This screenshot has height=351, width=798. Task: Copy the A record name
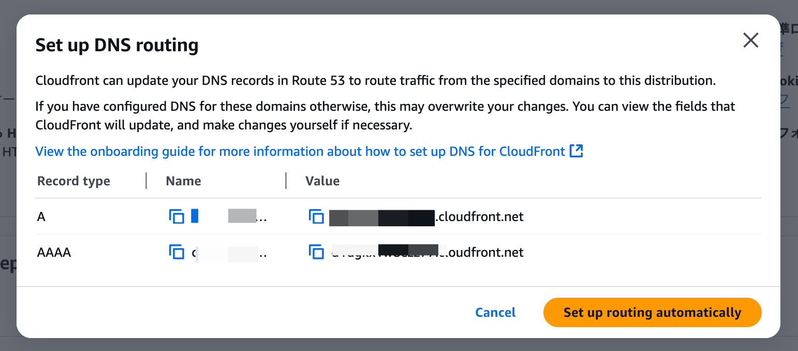tap(176, 216)
